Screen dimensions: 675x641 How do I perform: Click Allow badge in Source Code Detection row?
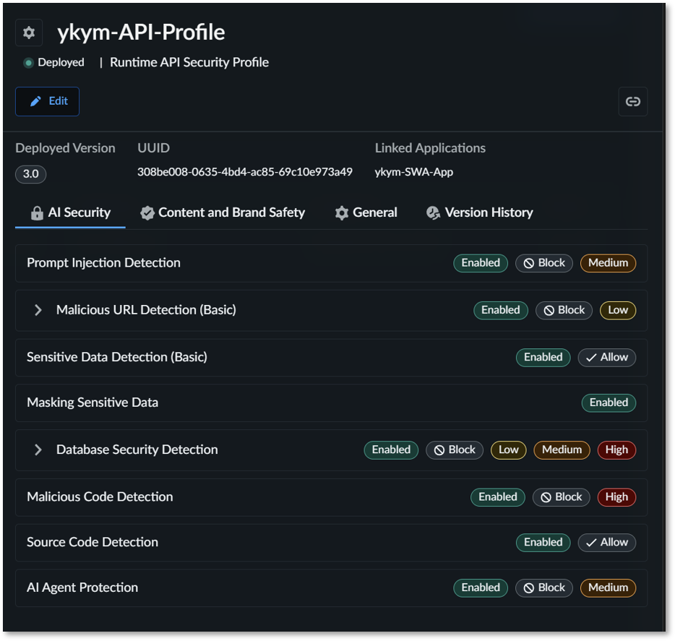(606, 543)
